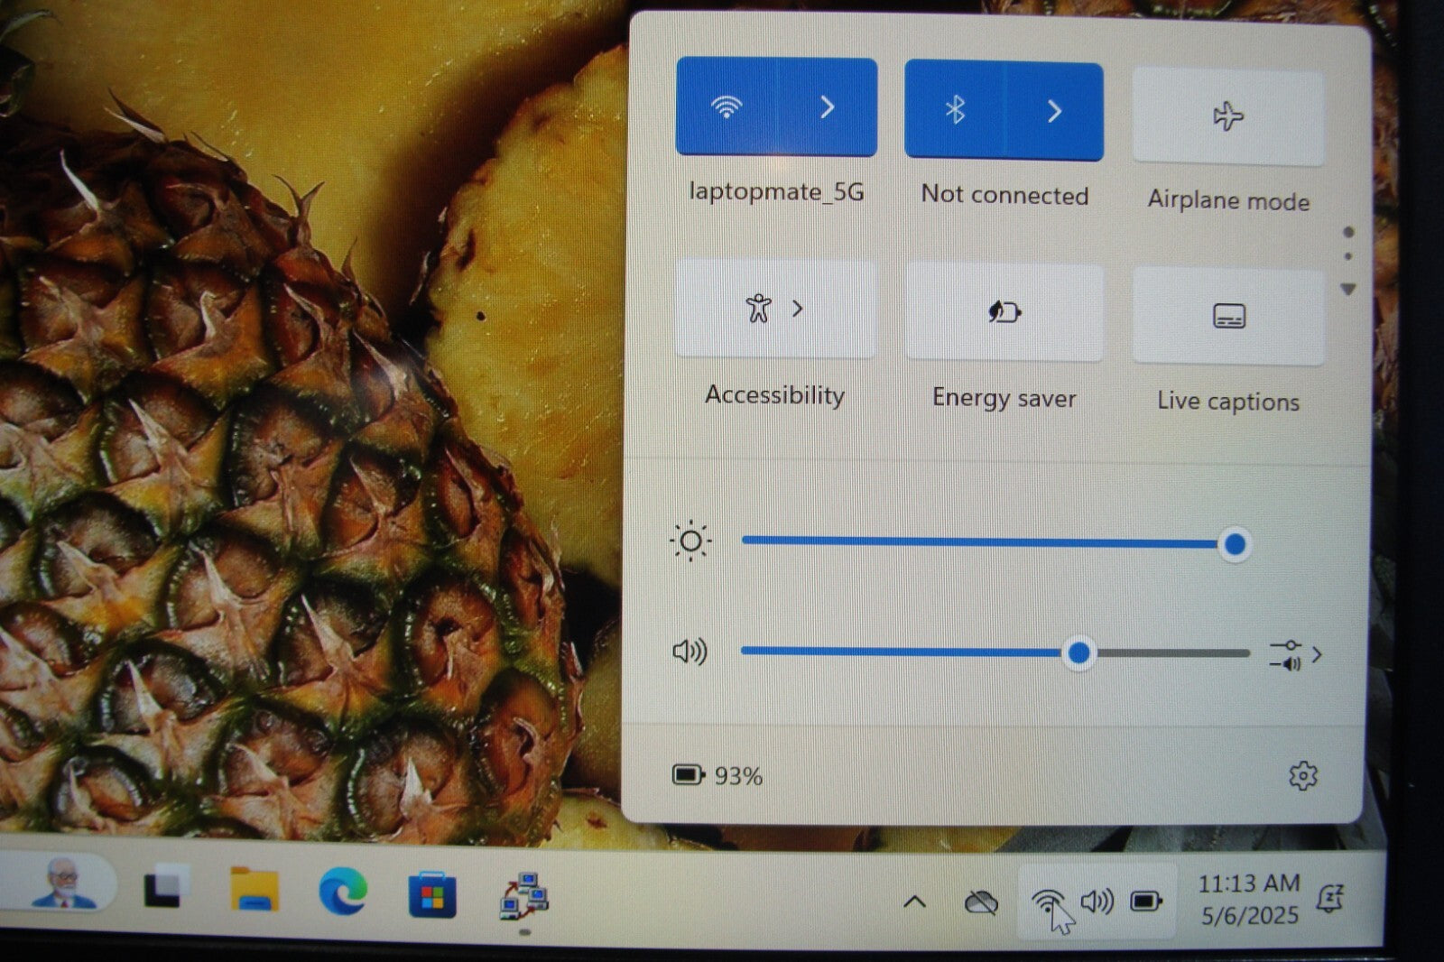The image size is (1444, 962).
Task: Expand Wi-Fi network list arrow
Action: tap(827, 107)
